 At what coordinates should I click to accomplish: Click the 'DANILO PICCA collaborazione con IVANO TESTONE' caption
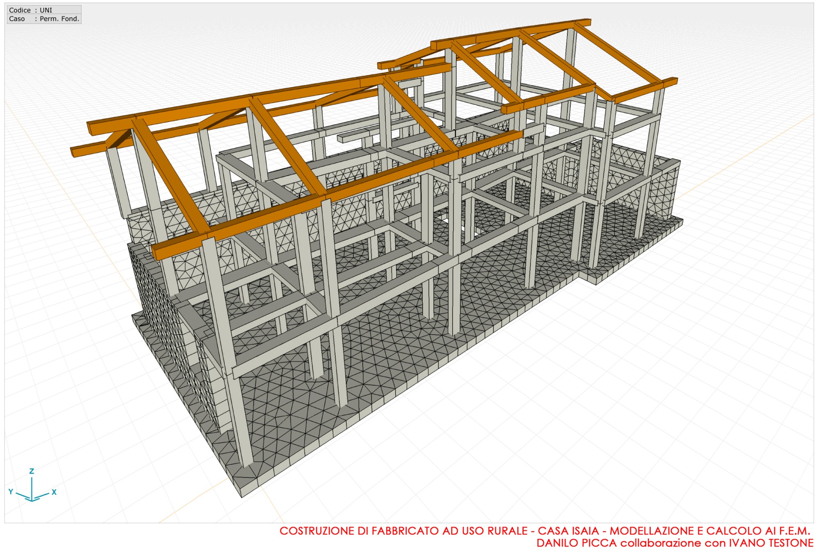675,543
